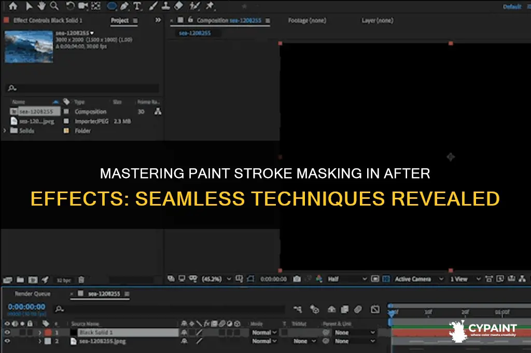Expand the Solids folder

pos(4,130)
